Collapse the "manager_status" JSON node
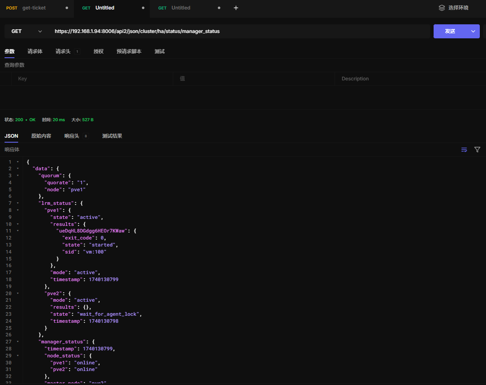This screenshot has height=385, width=486. coord(18,342)
